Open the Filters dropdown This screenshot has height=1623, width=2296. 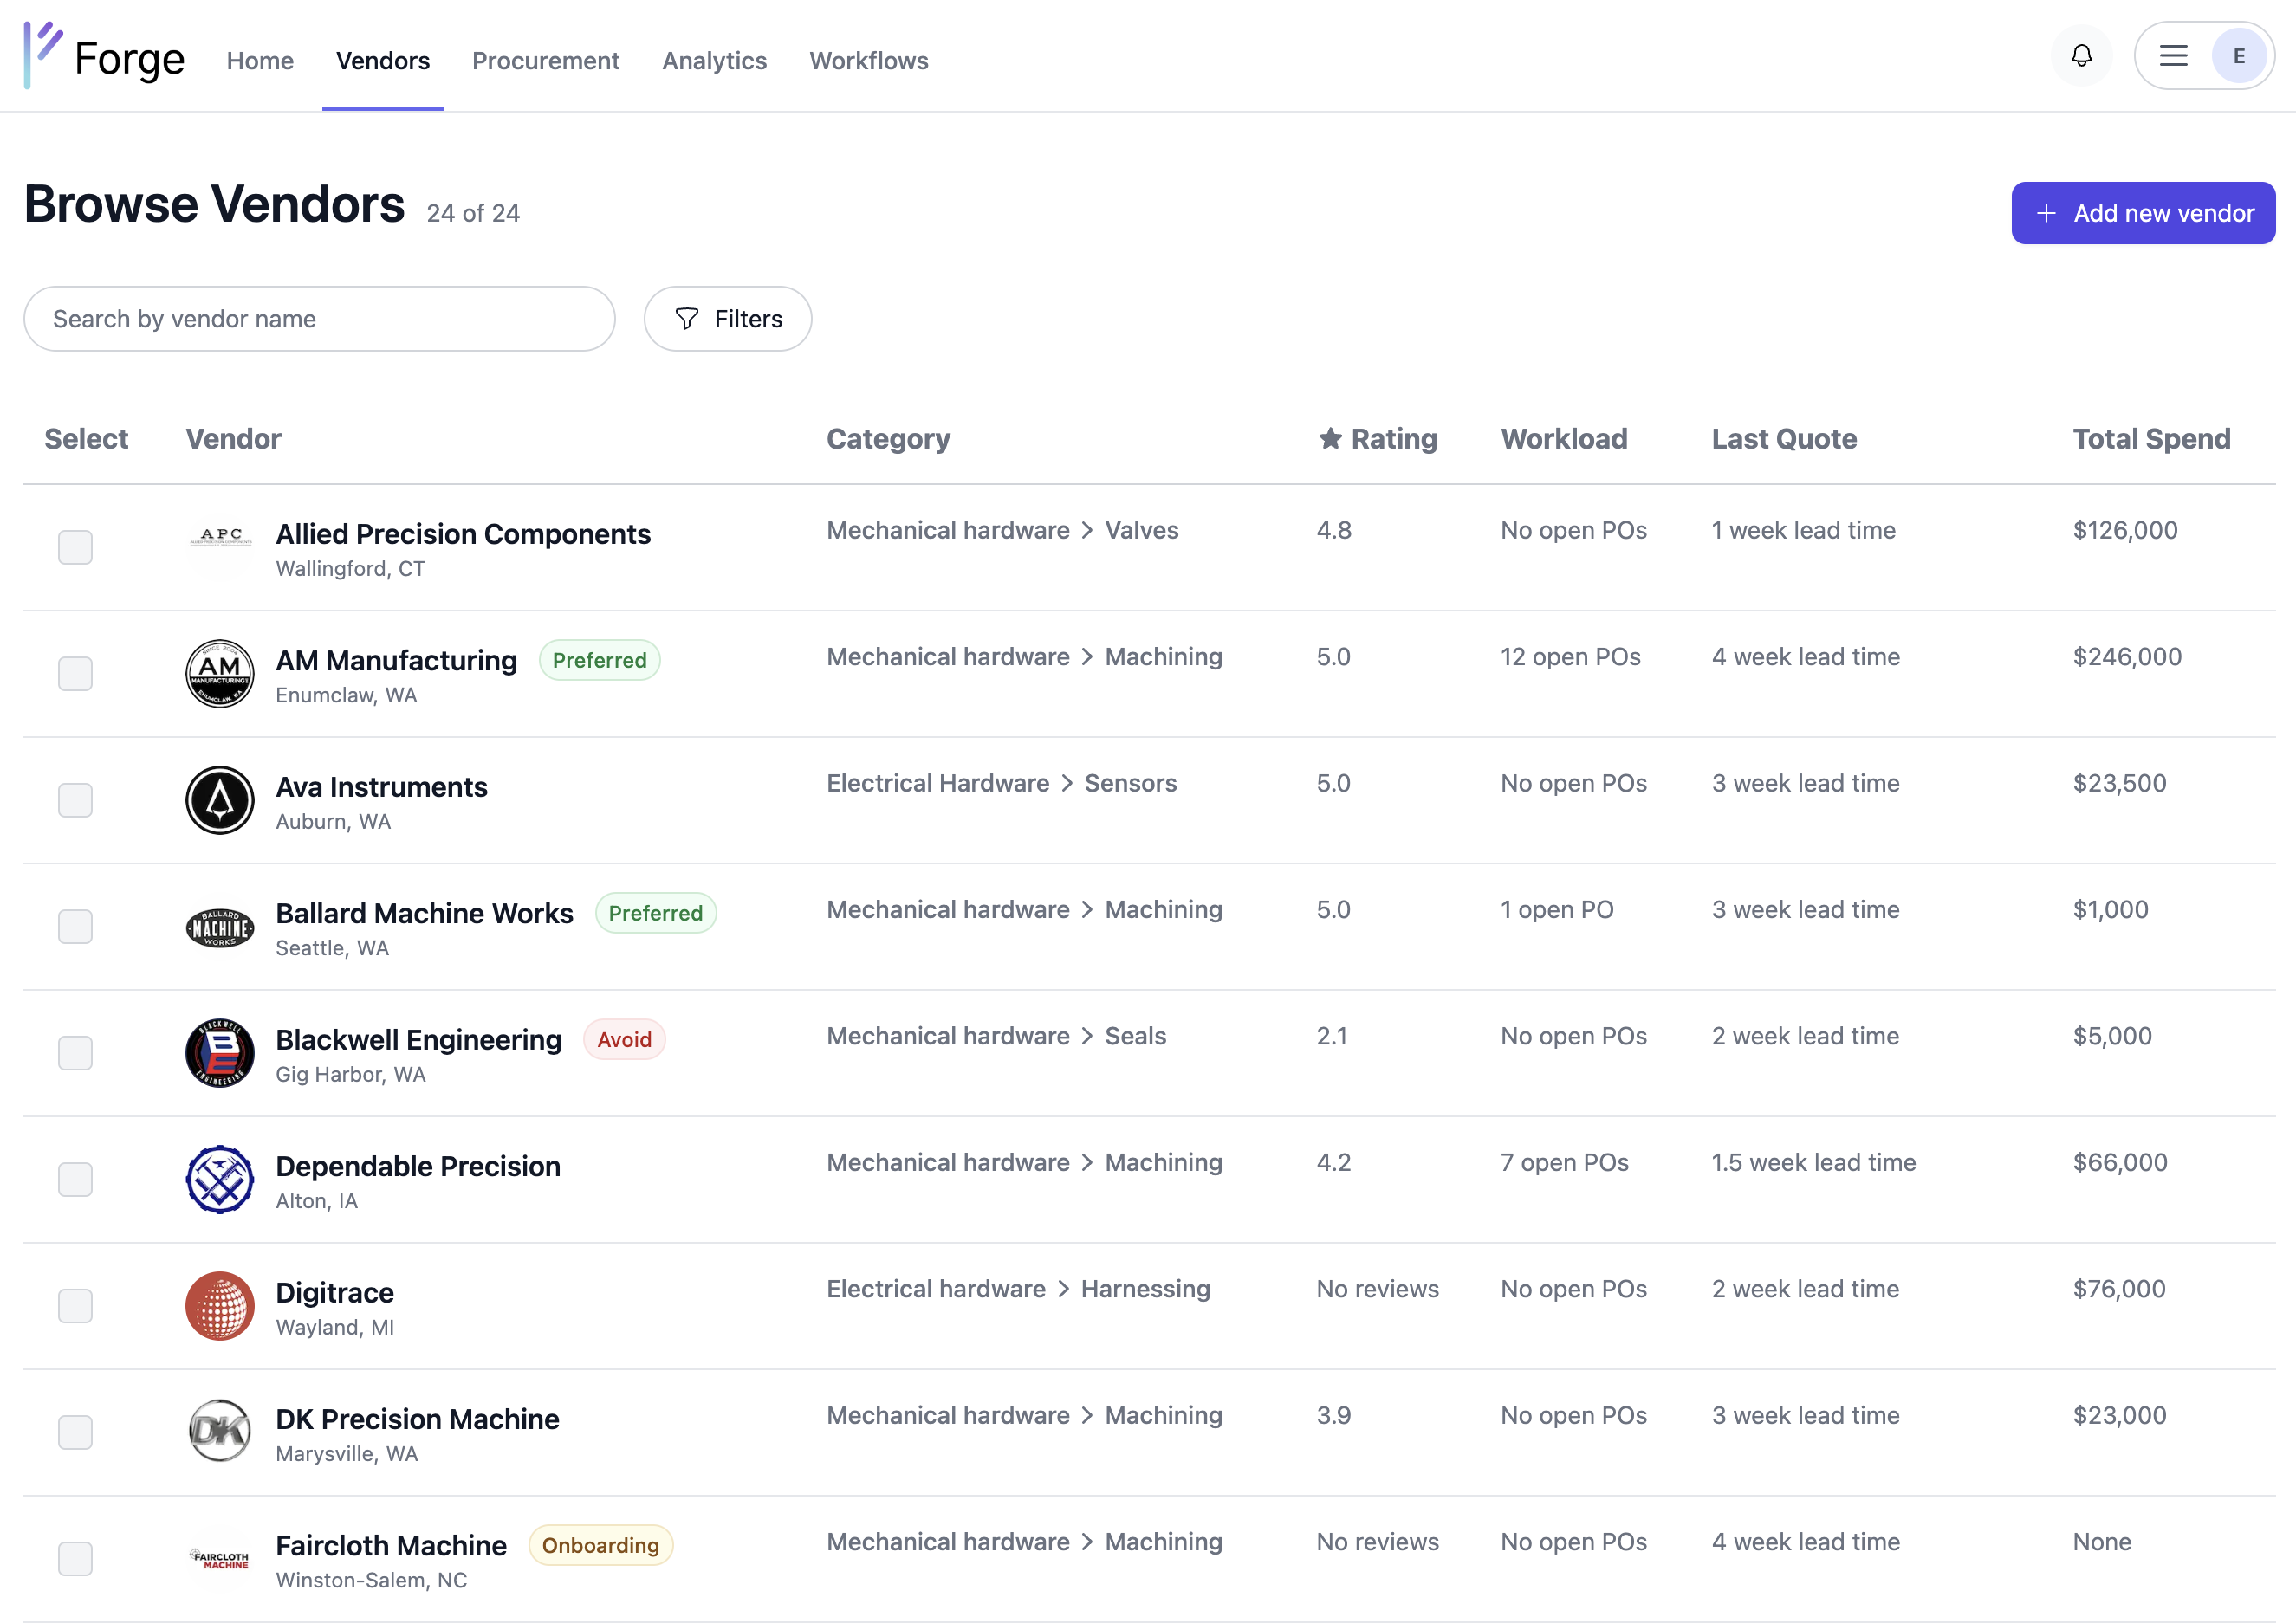pos(728,319)
